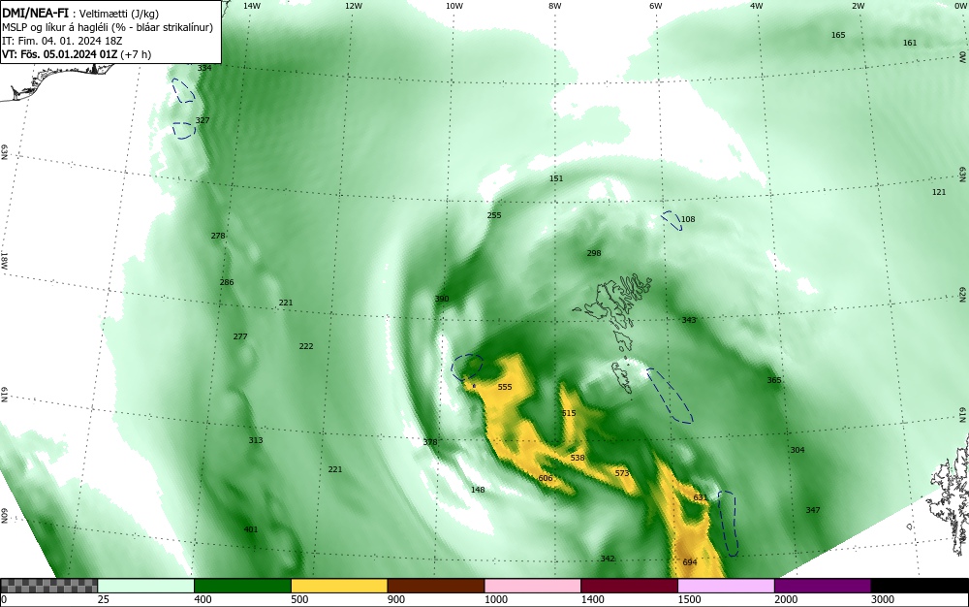
Task: Click the CAPE value 573
Action: (622, 473)
